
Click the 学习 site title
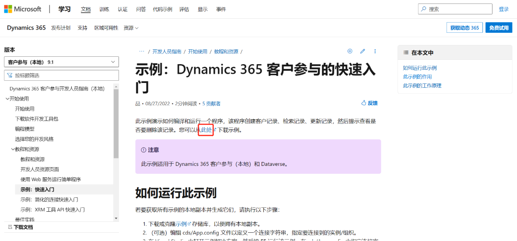click(x=65, y=9)
